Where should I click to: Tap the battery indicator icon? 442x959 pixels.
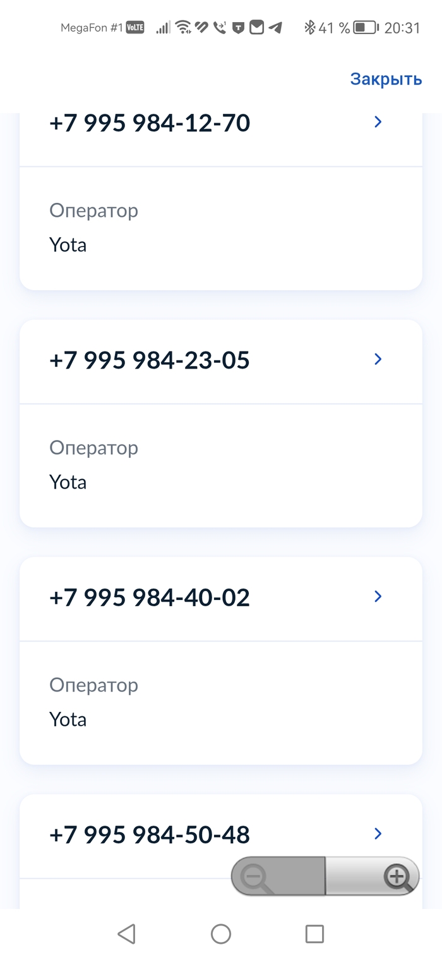tap(365, 27)
